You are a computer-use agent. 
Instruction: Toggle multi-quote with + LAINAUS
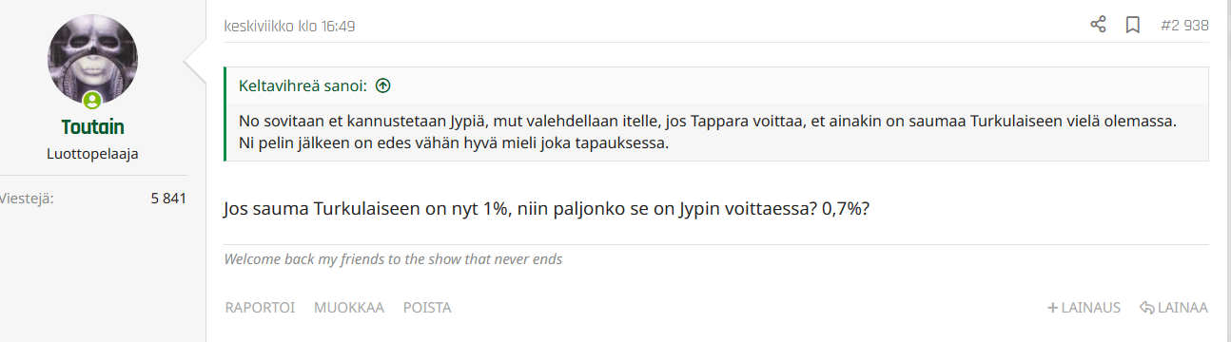[x=1084, y=308]
